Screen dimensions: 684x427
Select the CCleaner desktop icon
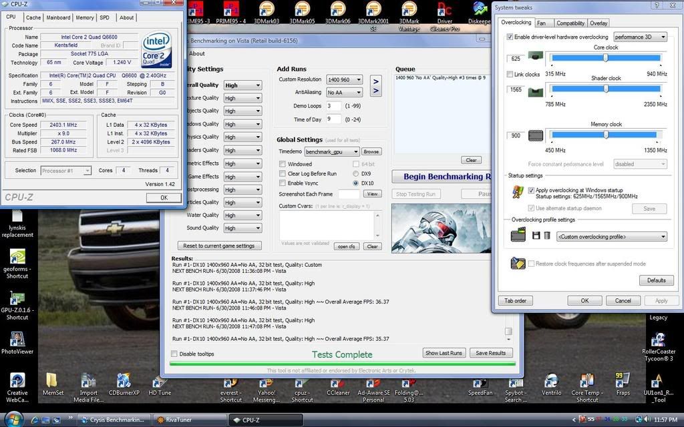coord(338,388)
